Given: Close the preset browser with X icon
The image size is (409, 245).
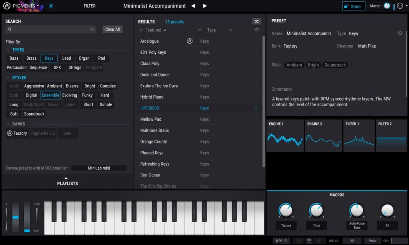Looking at the screenshot, I should coord(51,6).
